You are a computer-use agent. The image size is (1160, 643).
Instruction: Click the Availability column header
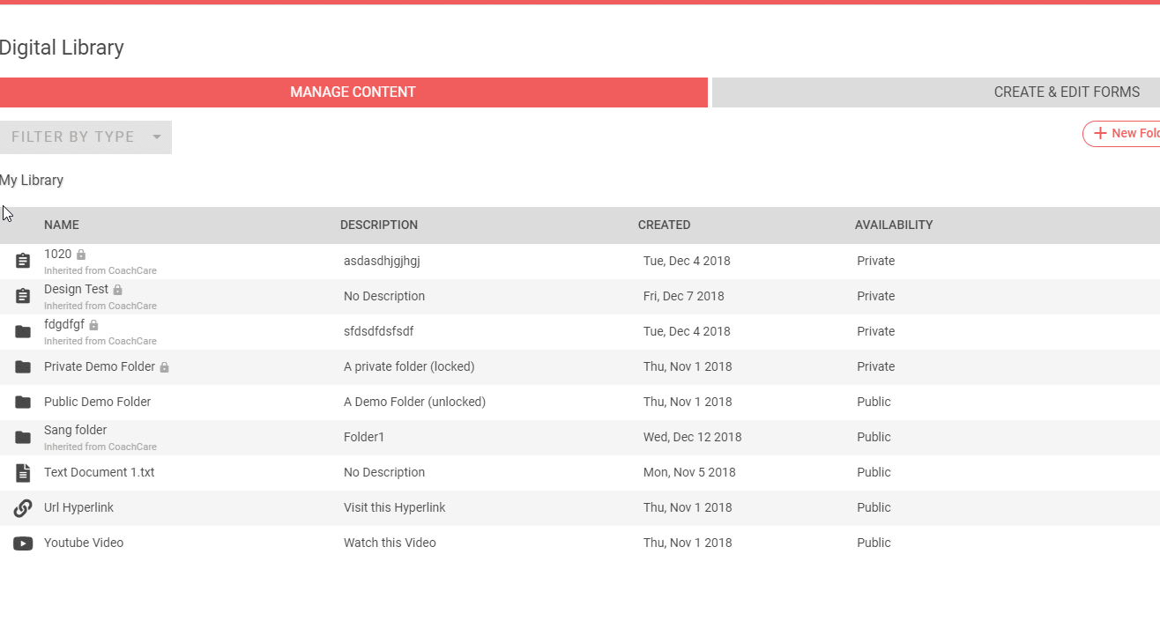point(893,225)
